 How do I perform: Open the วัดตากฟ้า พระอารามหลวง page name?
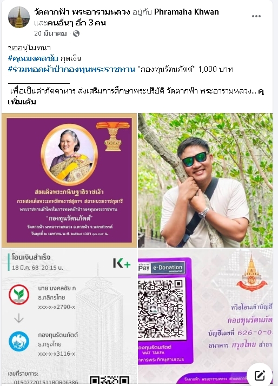[x=82, y=12]
